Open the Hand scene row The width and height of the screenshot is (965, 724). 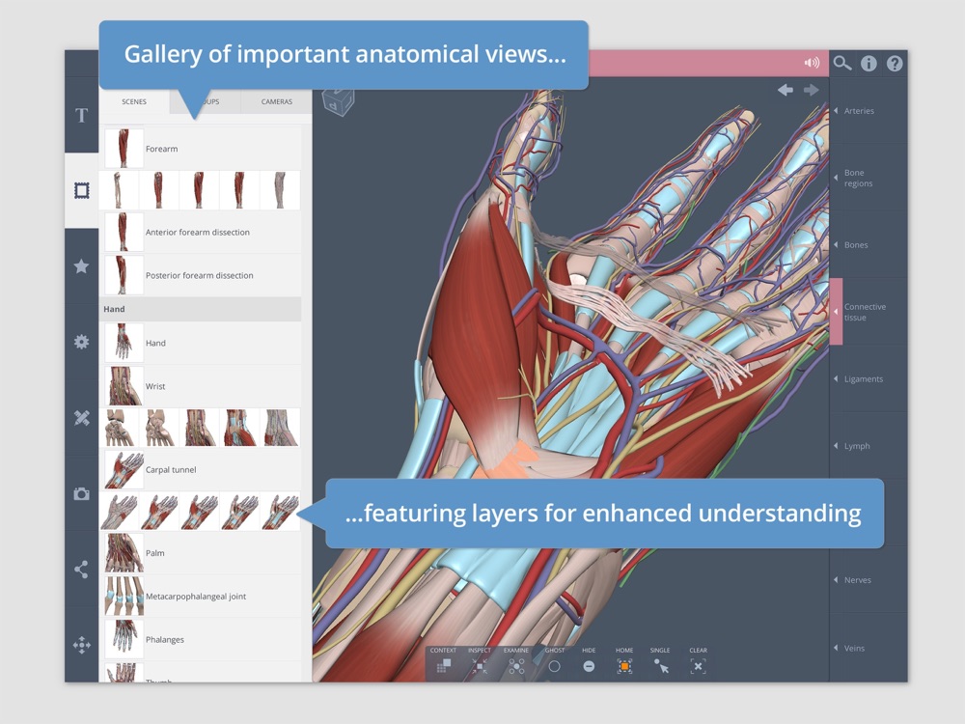[x=201, y=343]
